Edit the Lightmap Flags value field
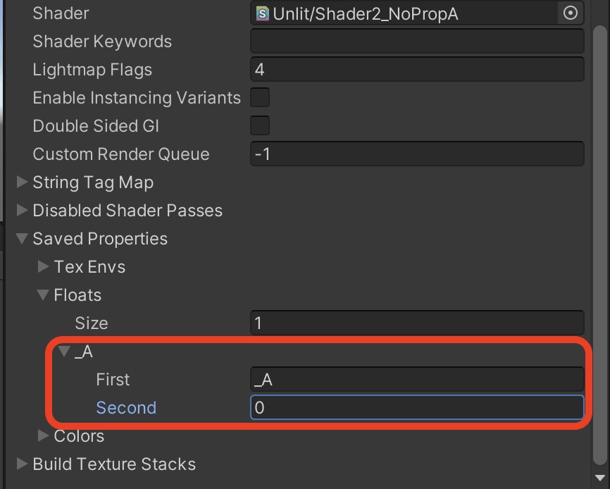The height and width of the screenshot is (489, 610). click(x=417, y=69)
